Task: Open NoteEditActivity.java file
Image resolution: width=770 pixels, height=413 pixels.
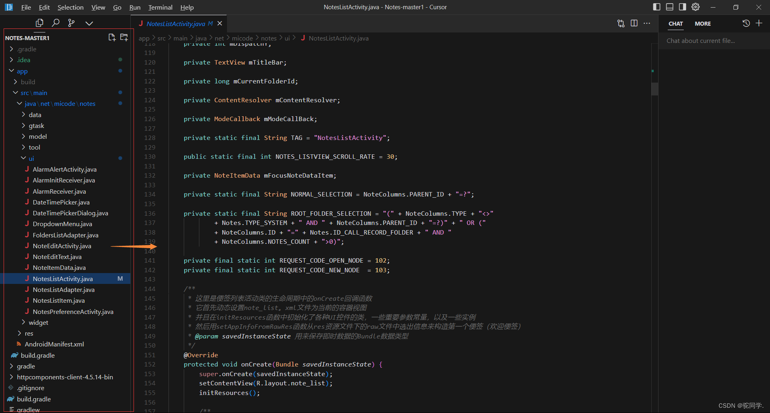Action: coord(62,246)
